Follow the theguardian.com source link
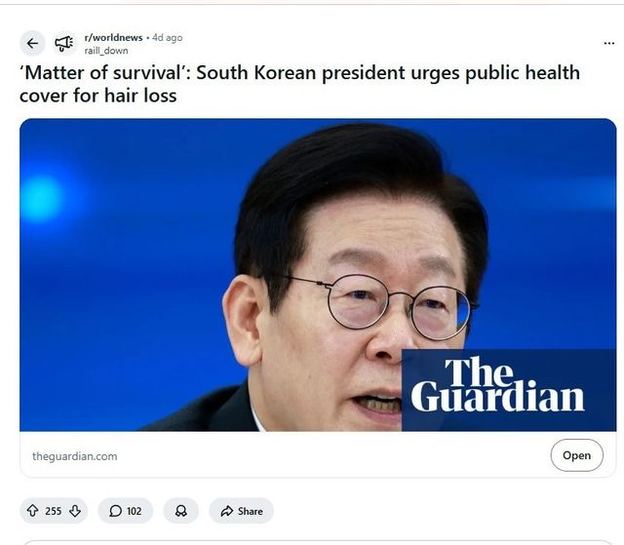This screenshot has width=624, height=545. coord(75,456)
